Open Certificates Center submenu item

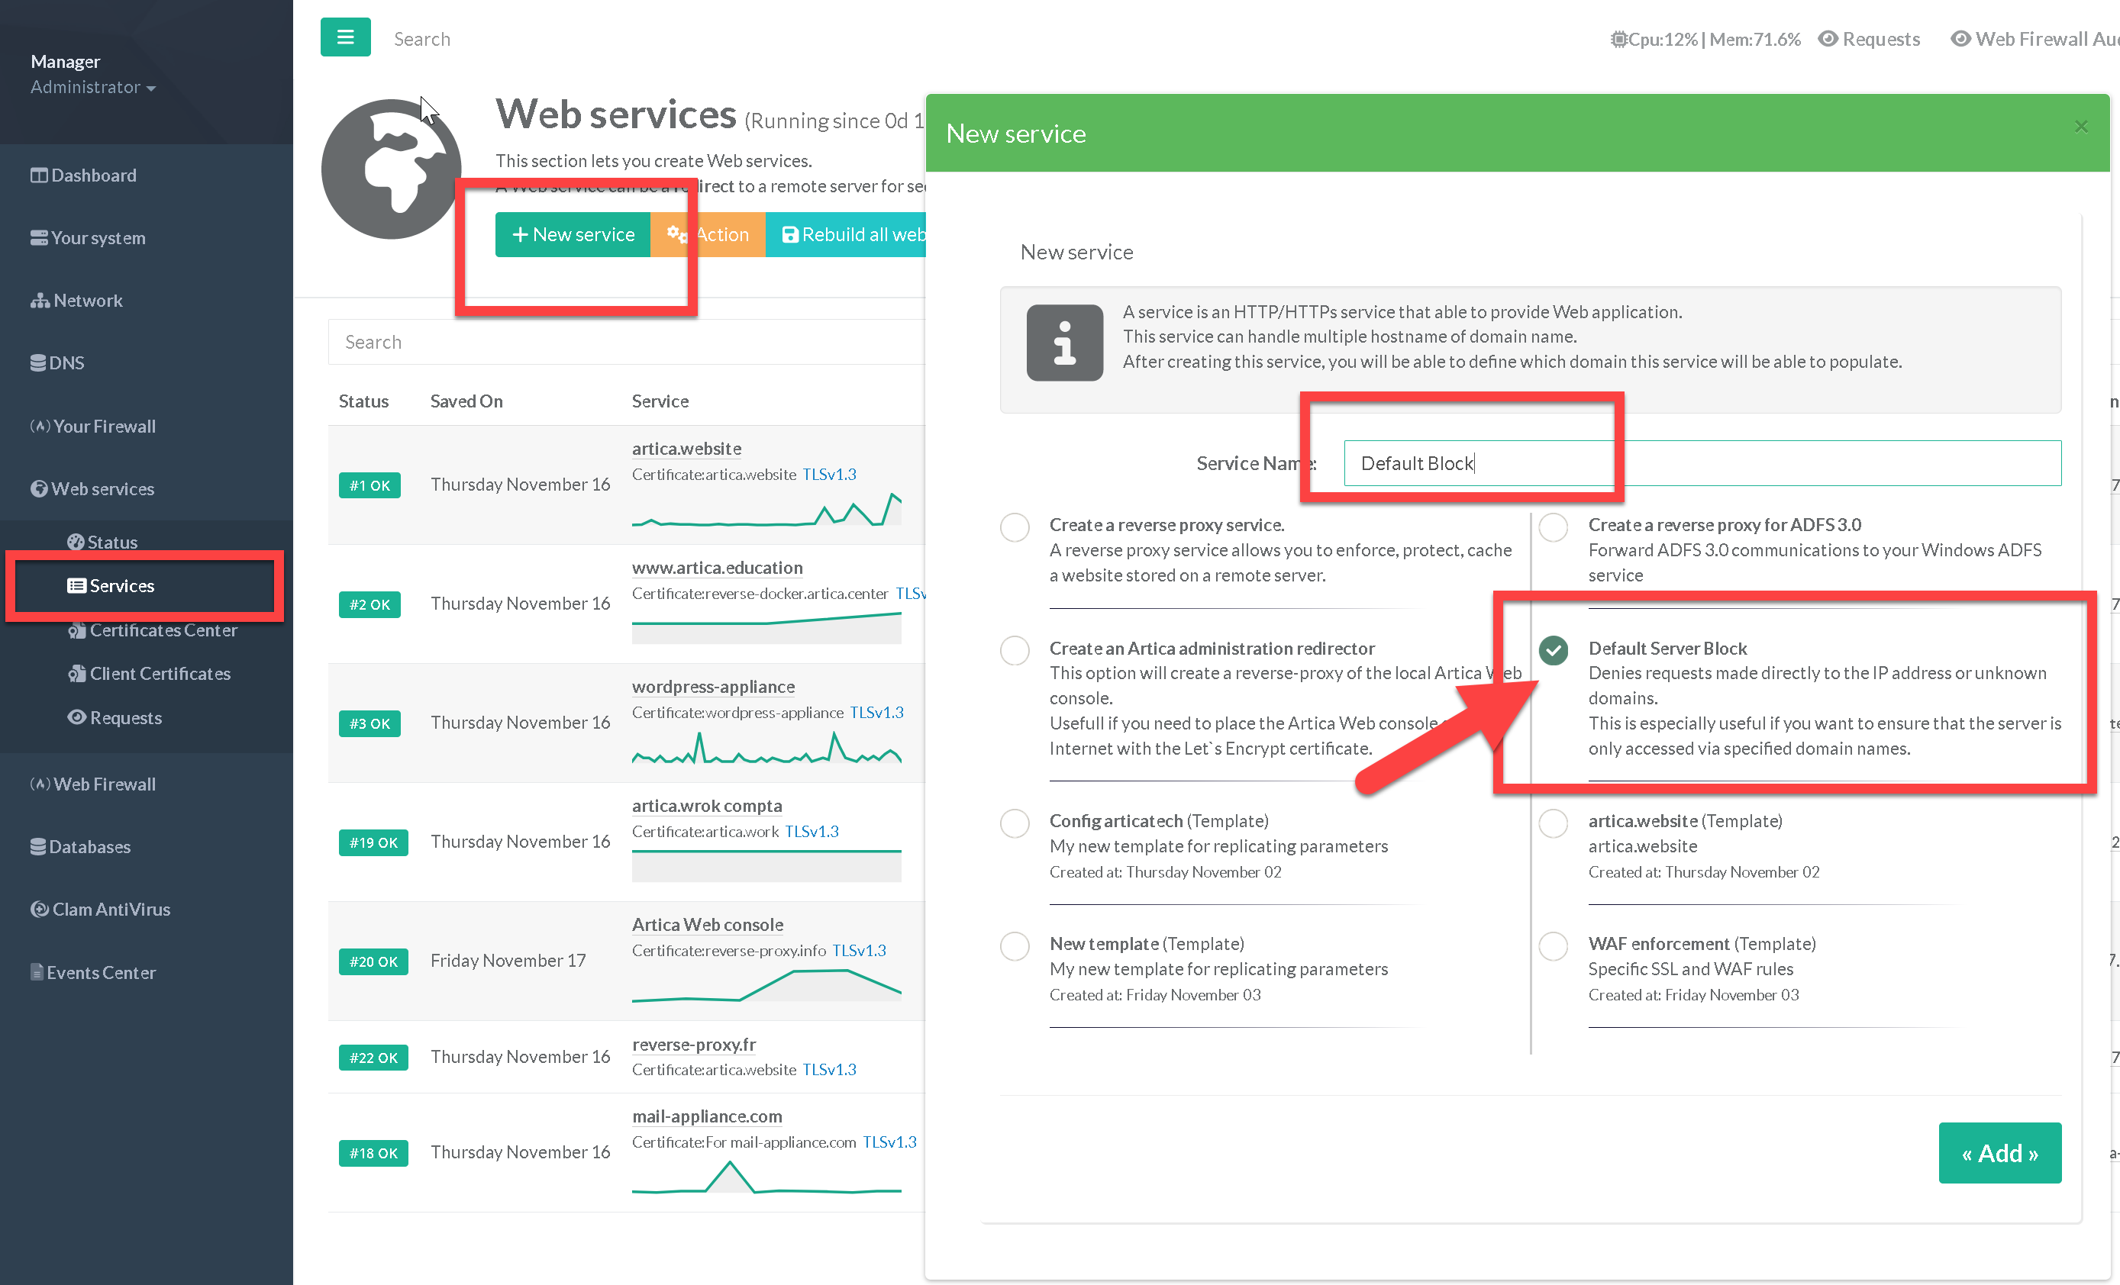click(x=163, y=630)
